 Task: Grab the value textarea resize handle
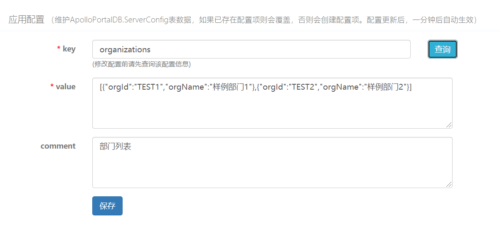449,125
